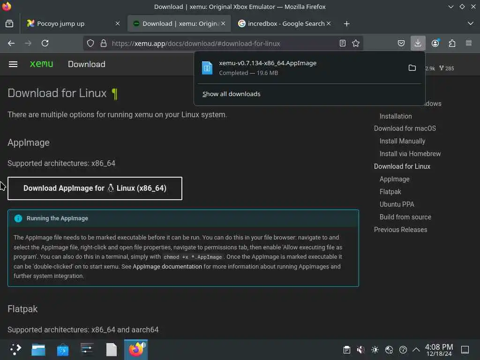Open Firefox application hamburger menu
This screenshot has height=360, width=480.
tap(469, 43)
